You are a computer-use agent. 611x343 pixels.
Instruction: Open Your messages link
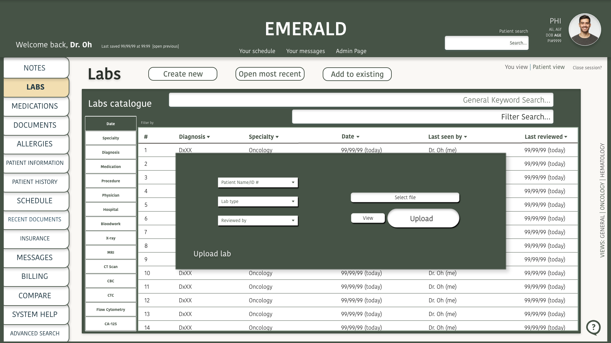(305, 51)
